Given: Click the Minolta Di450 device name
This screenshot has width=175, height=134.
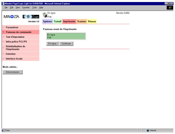Looking at the screenshot, I should [x=123, y=13].
